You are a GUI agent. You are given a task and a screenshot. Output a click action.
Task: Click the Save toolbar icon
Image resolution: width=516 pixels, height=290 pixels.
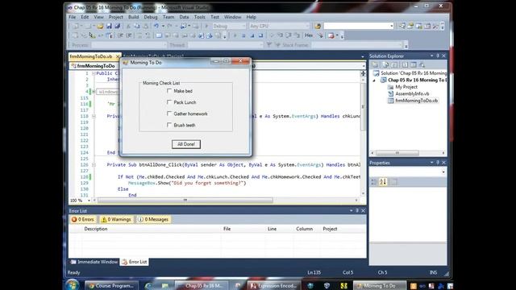tap(109, 26)
